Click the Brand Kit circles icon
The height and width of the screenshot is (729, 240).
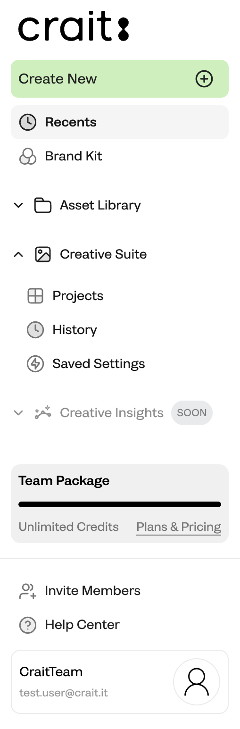[x=27, y=156]
